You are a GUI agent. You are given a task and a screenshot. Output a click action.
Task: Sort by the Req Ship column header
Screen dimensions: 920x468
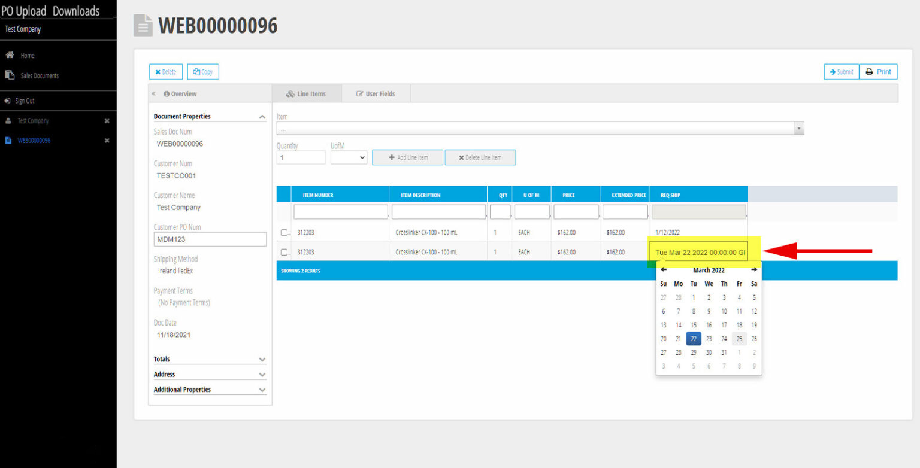698,195
